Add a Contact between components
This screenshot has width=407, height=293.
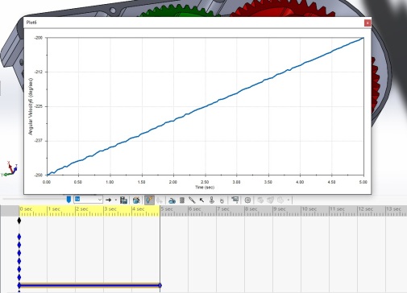(212, 200)
